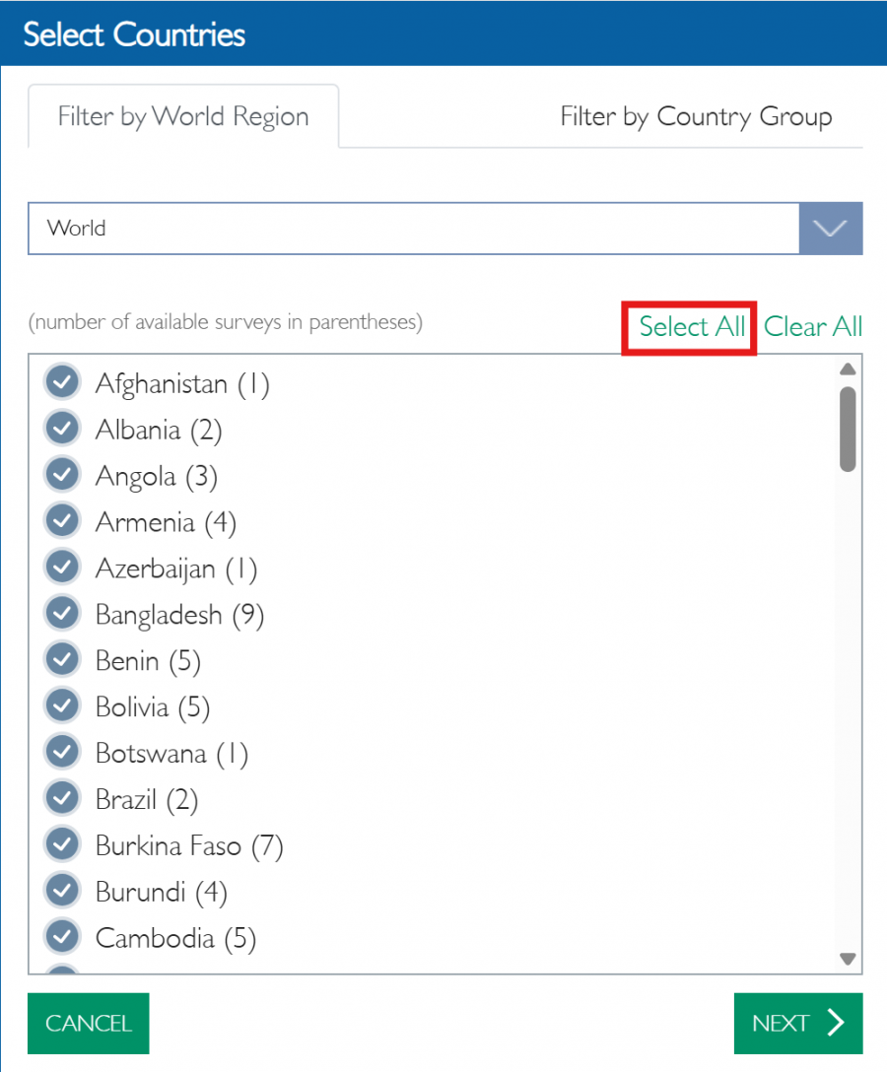887x1072 pixels.
Task: Switch to the Filter by Country Group tab
Action: [697, 116]
